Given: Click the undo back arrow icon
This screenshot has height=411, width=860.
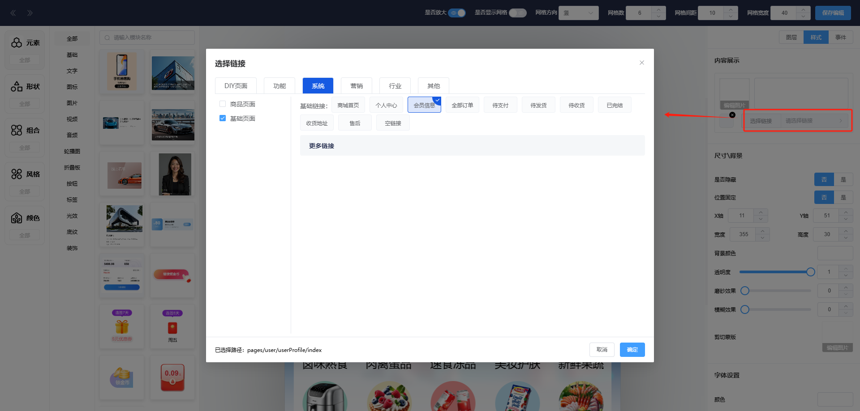Looking at the screenshot, I should (x=13, y=13).
